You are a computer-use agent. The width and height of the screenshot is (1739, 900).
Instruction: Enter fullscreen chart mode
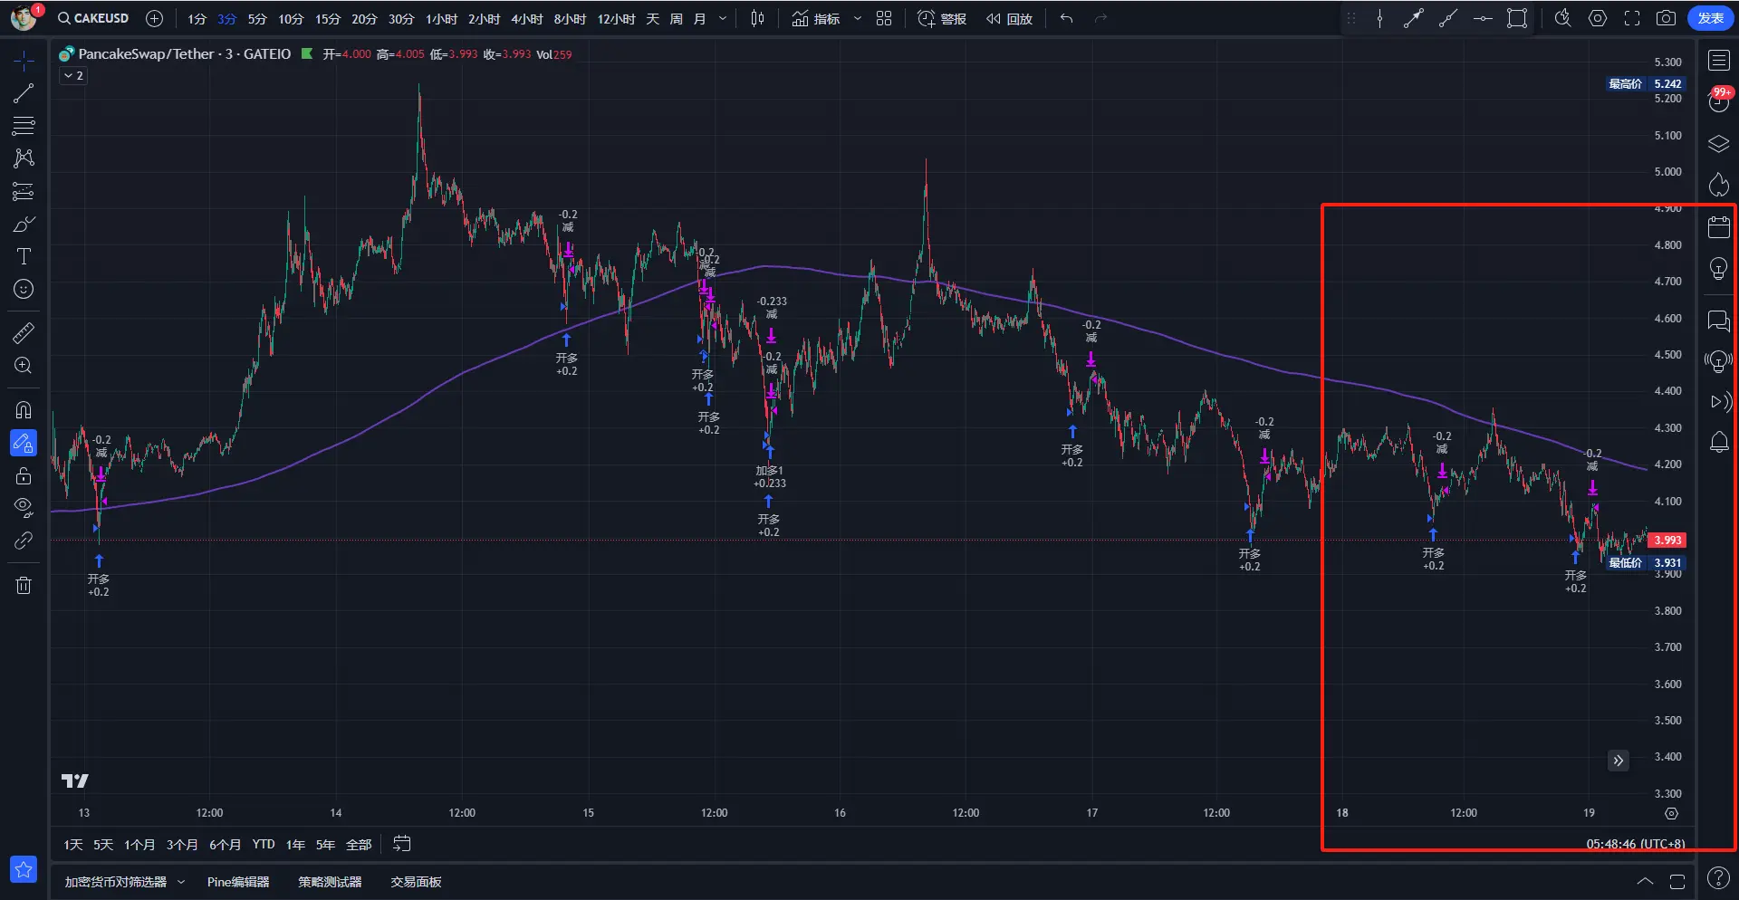(1632, 18)
